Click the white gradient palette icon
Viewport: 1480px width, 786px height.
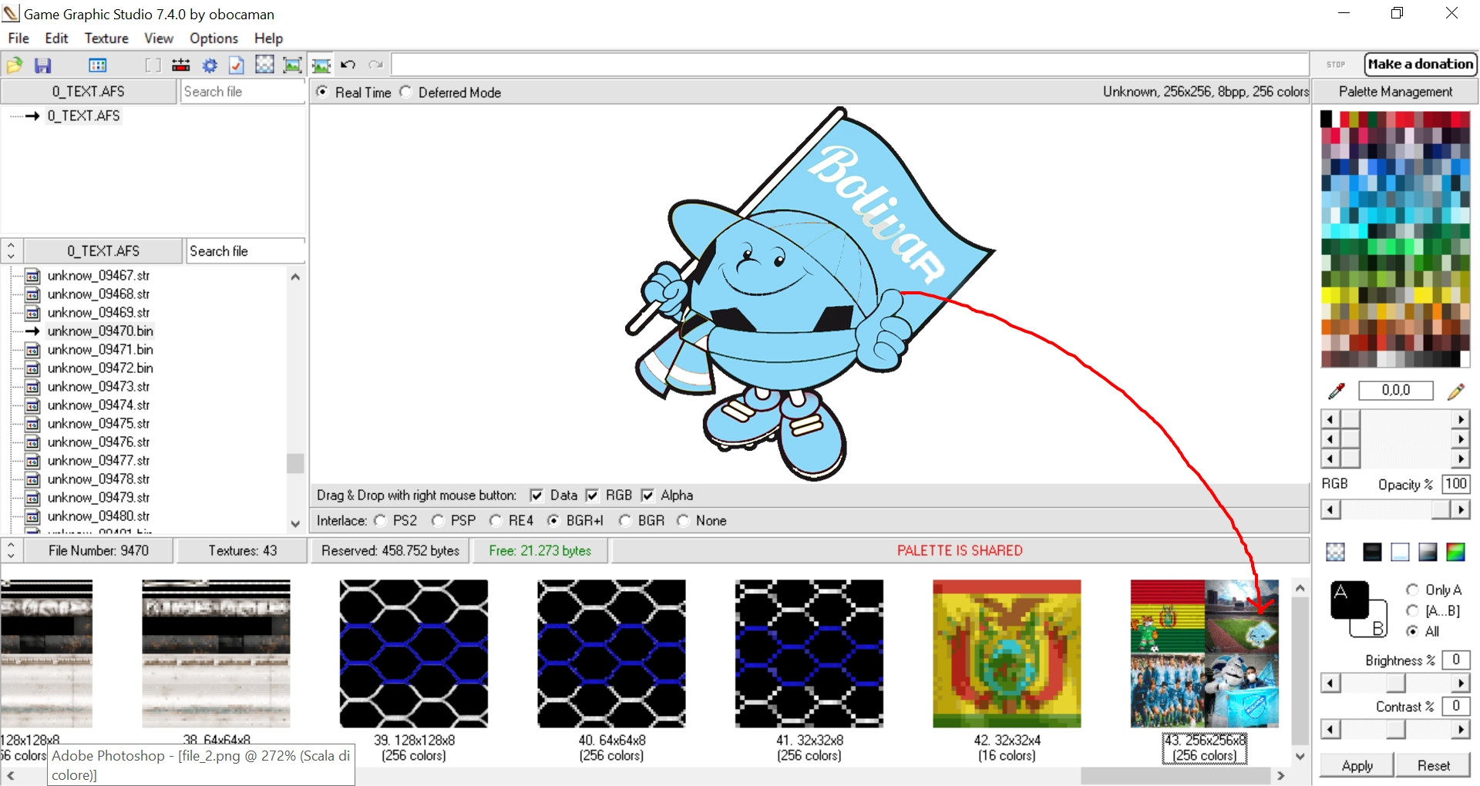(1400, 552)
